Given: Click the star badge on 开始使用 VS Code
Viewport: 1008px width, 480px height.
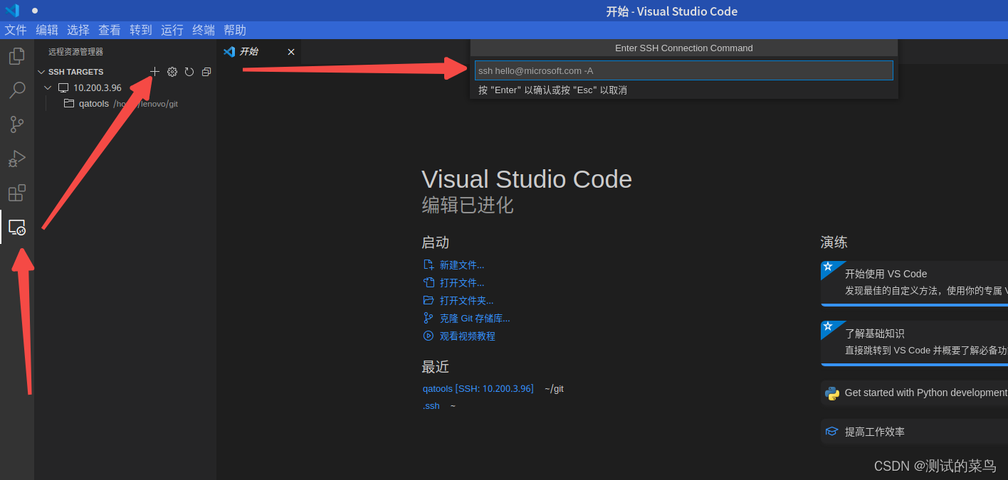Looking at the screenshot, I should (828, 267).
